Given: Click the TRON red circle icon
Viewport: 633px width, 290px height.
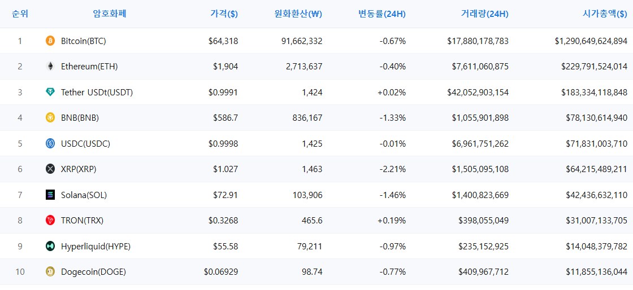Looking at the screenshot, I should coord(50,220).
